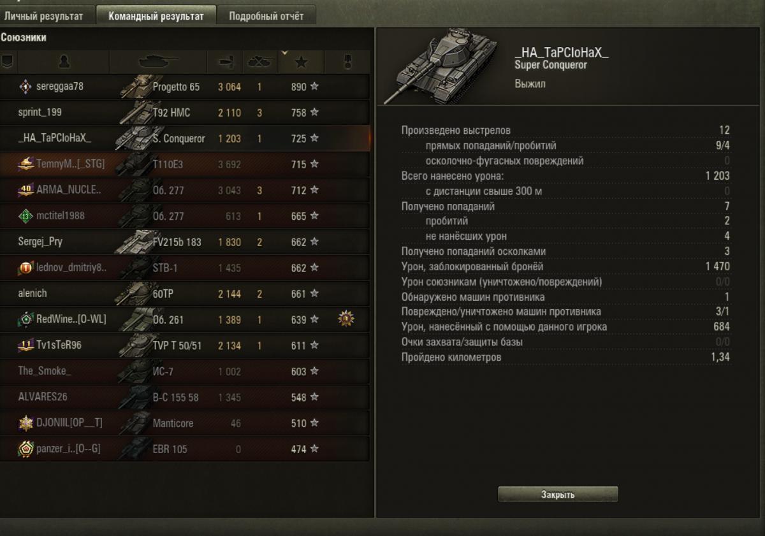The height and width of the screenshot is (536, 765).
Task: Select the Командный результат tab
Action: coord(156,16)
